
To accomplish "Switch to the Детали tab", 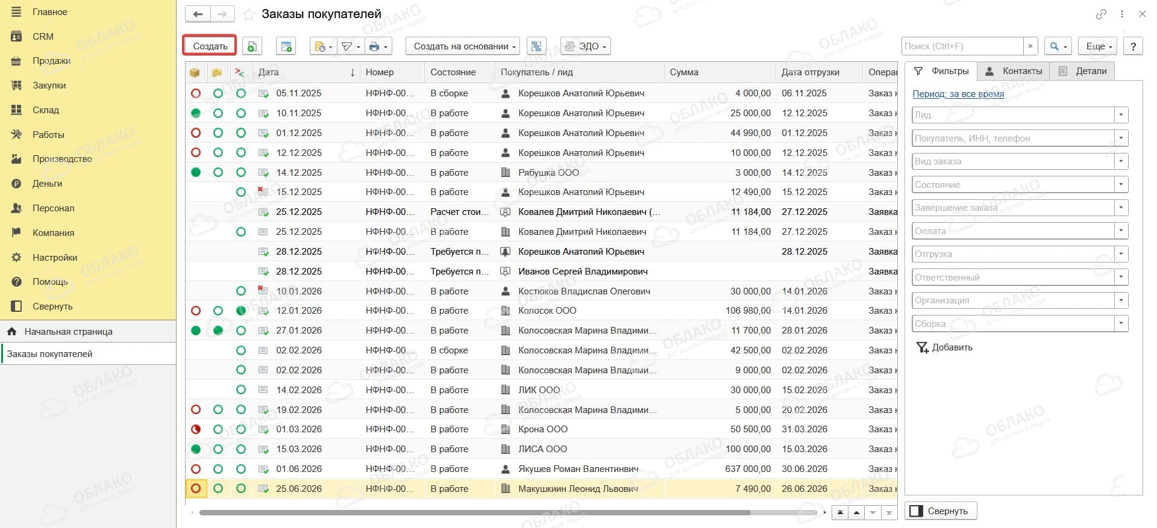I will click(x=1082, y=71).
